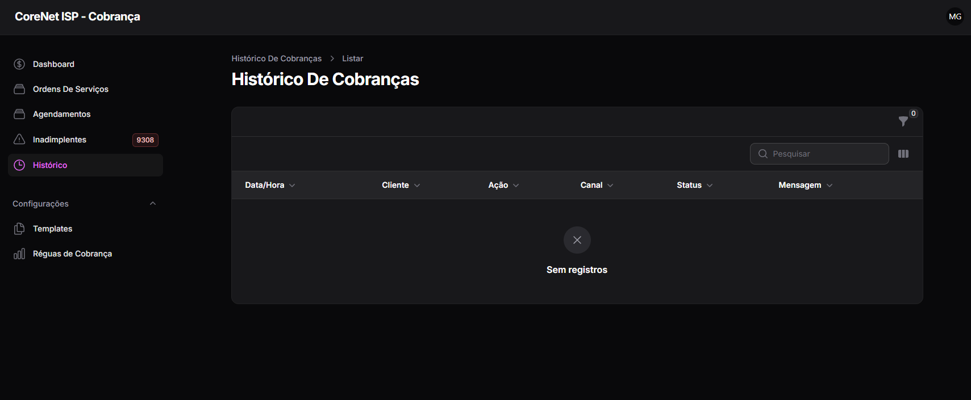Sort by the Mensagem column
Image resolution: width=971 pixels, height=400 pixels.
point(805,185)
